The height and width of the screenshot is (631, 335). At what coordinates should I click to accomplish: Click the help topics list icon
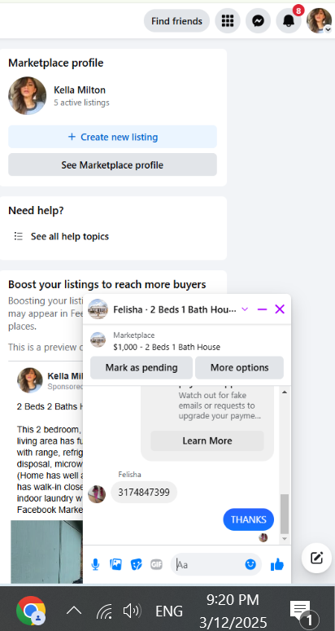pyautogui.click(x=19, y=236)
